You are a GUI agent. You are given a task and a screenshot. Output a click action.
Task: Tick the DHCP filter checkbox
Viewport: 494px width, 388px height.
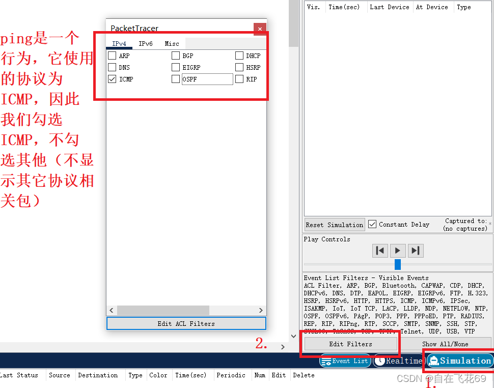click(x=239, y=56)
